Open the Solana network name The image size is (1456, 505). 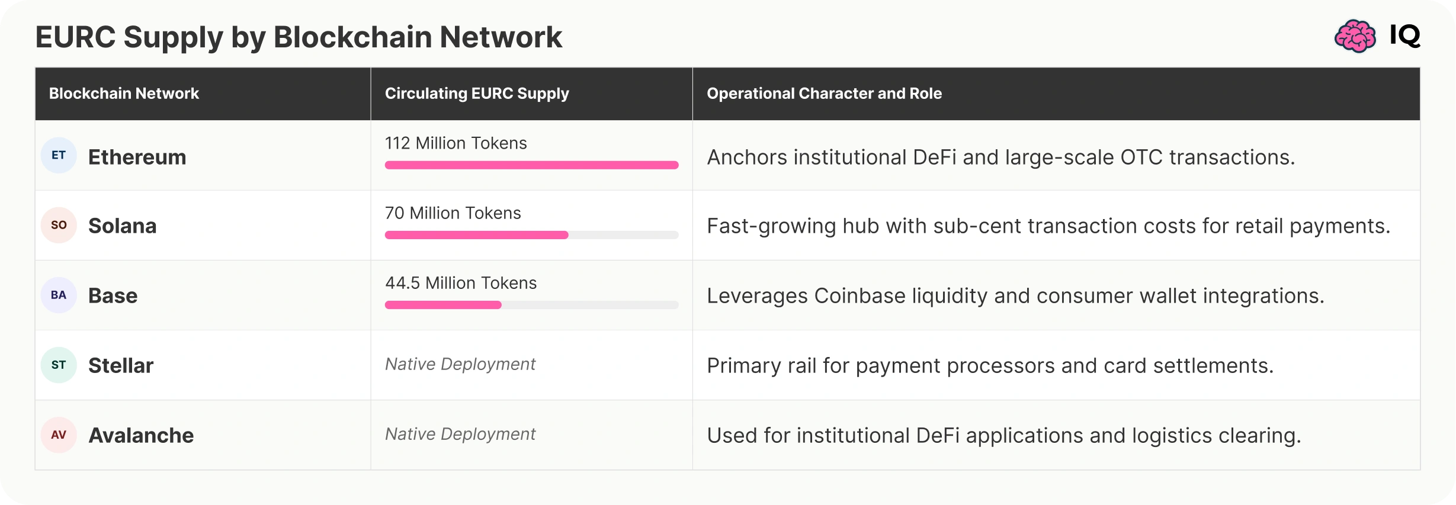pyautogui.click(x=123, y=226)
